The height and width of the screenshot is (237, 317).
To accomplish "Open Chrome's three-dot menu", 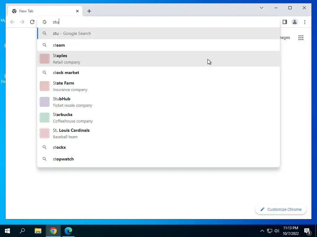I will click(x=305, y=22).
